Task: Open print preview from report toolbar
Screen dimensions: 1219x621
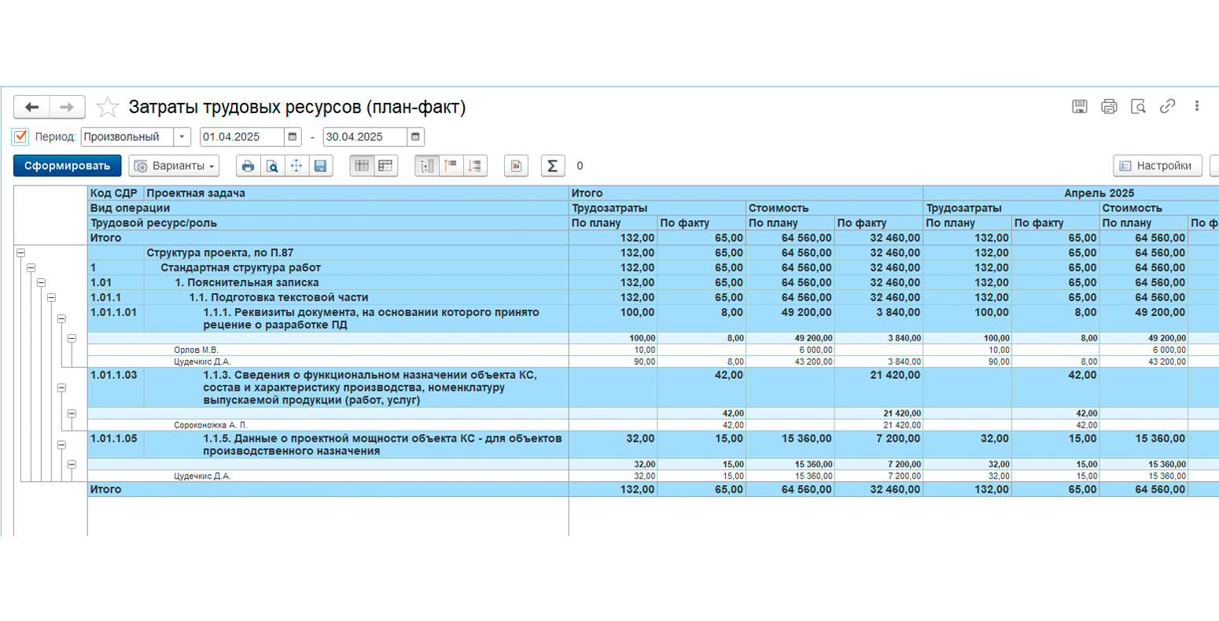Action: [272, 166]
